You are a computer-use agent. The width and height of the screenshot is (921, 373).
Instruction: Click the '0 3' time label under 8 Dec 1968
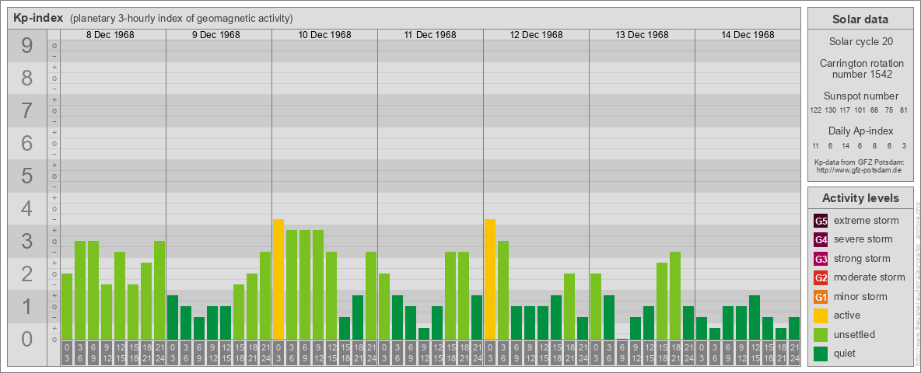click(67, 354)
